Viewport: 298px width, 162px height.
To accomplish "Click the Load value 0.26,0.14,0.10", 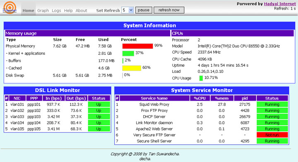I will [210, 72].
